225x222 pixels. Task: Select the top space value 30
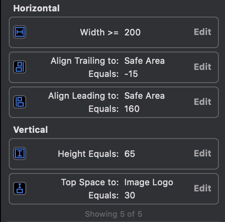(130, 195)
